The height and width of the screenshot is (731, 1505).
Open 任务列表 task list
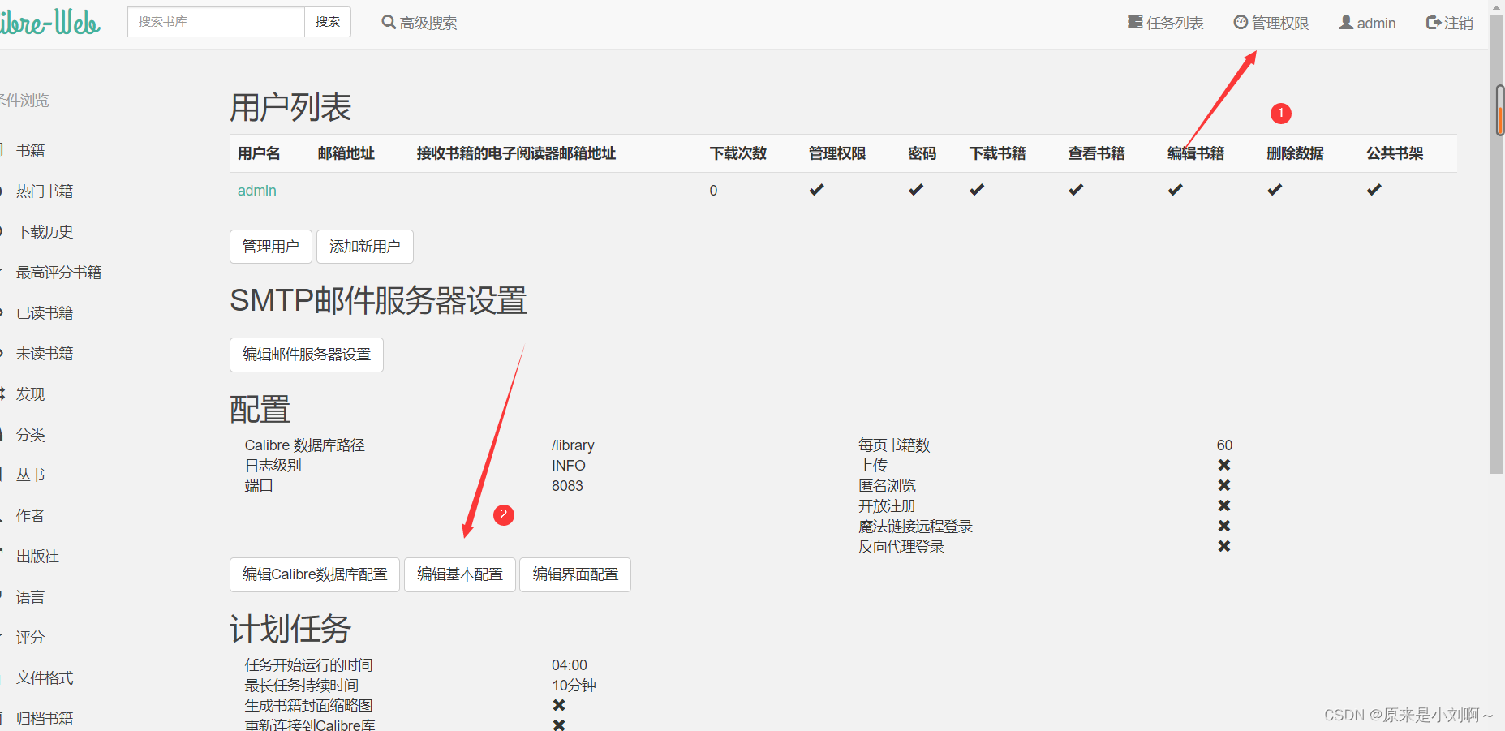click(x=1166, y=23)
